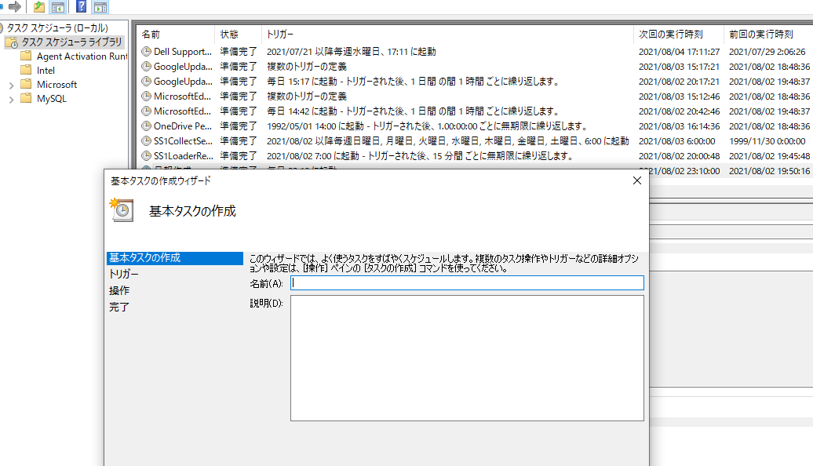This screenshot has height=466, width=813.
Task: Click 準備完了 status of Dell Support task
Action: click(x=238, y=52)
